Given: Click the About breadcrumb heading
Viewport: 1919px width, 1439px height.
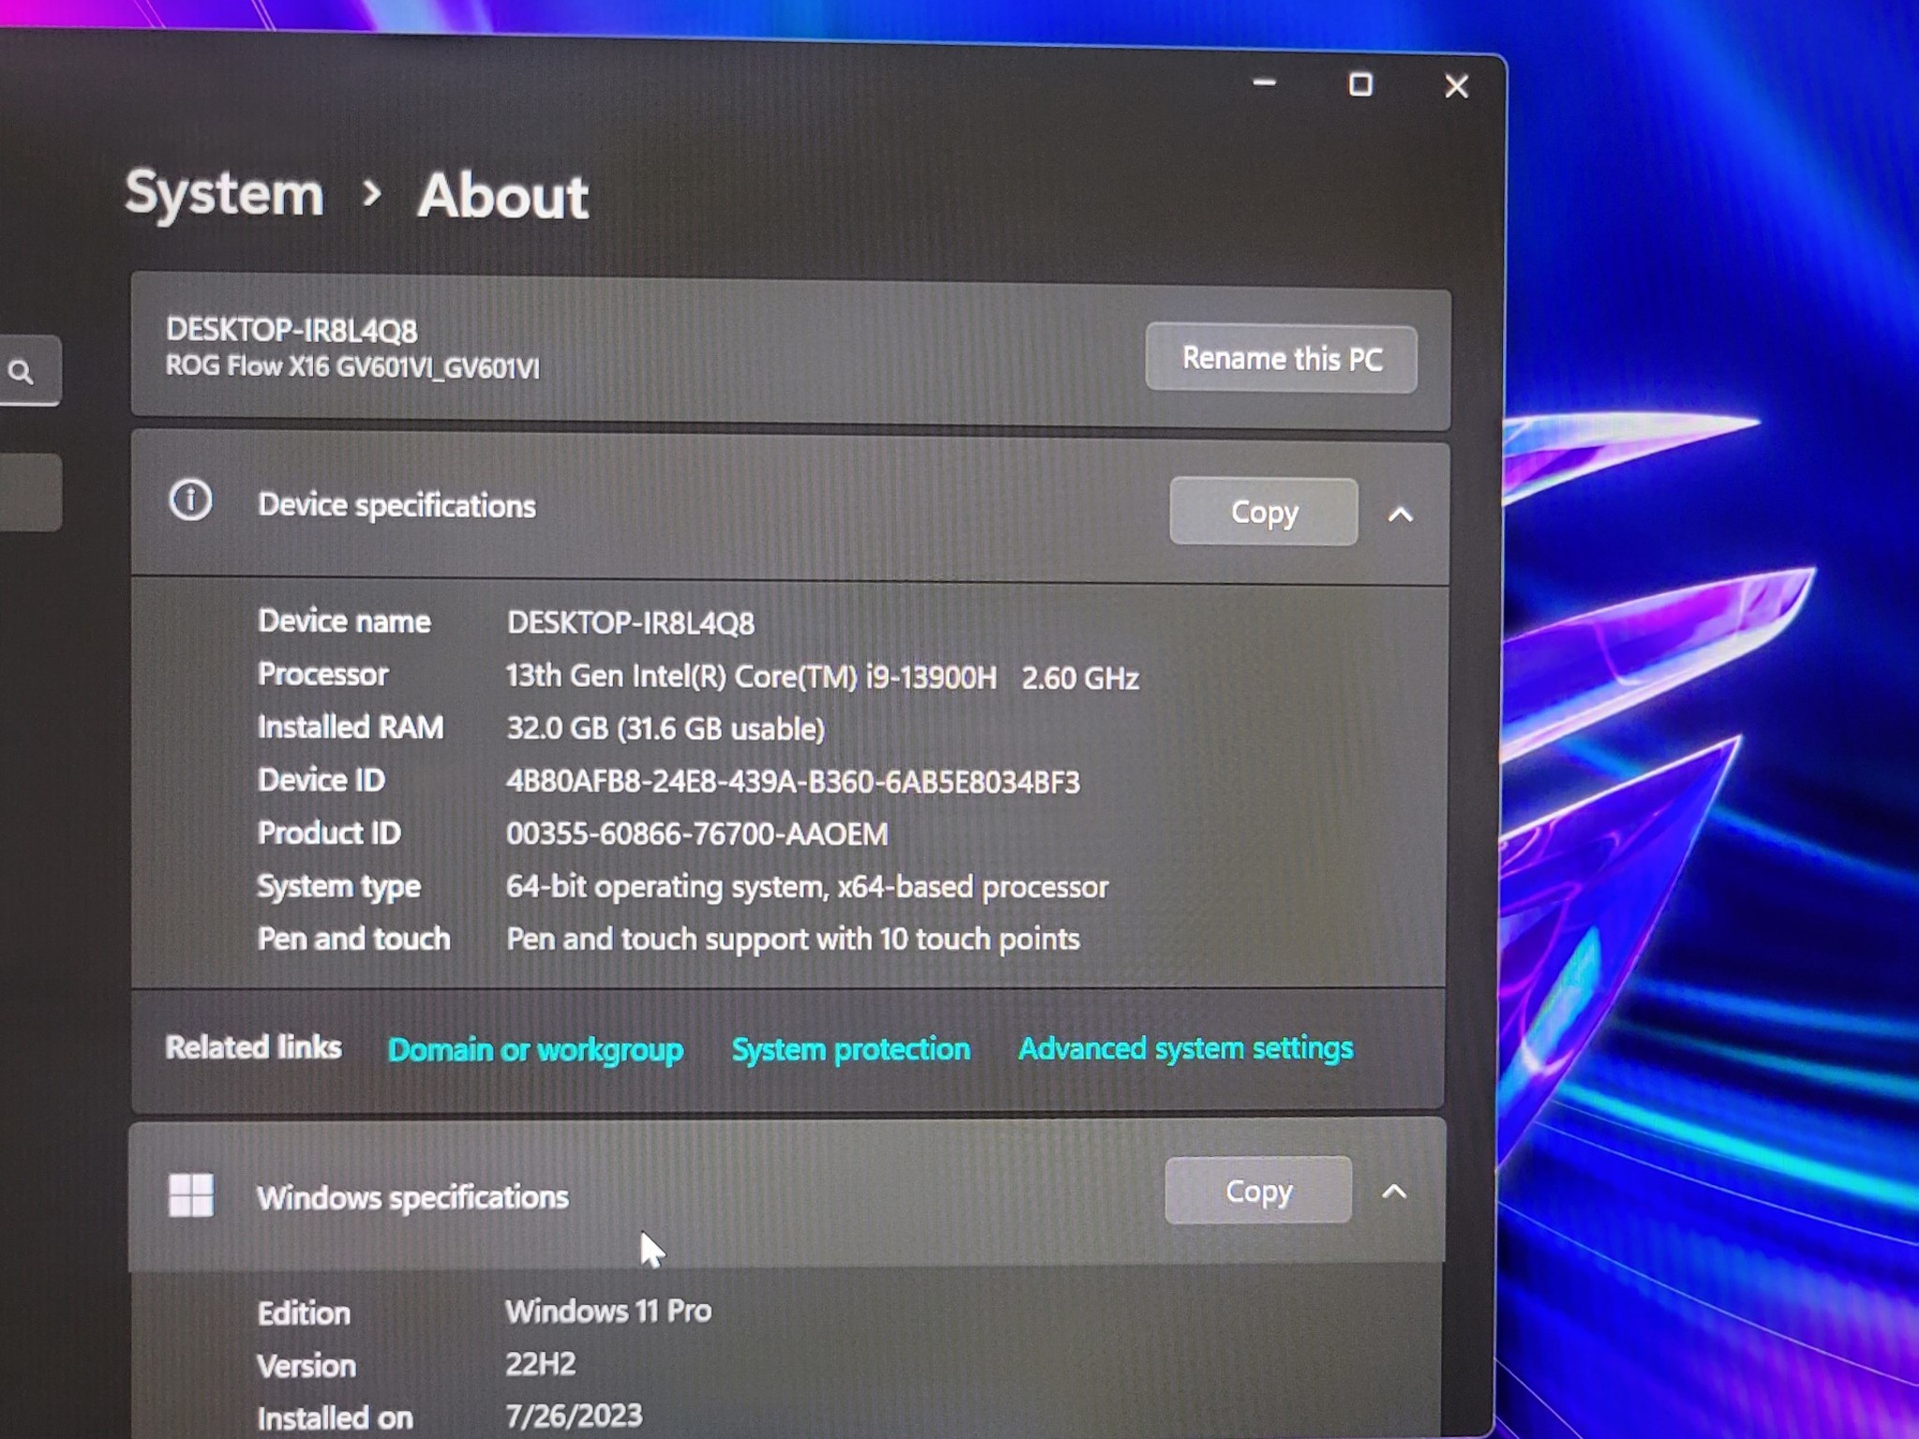Looking at the screenshot, I should 503,196.
